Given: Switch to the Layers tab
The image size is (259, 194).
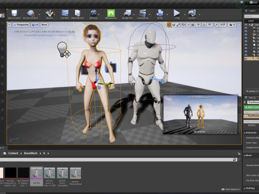Looking at the screenshot, I should (251, 11).
